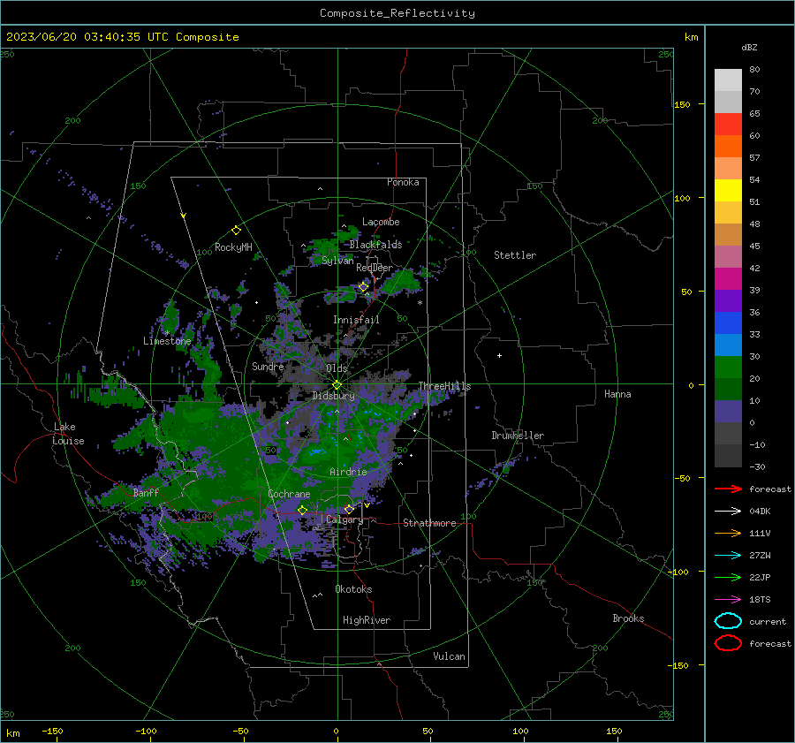
Task: Click the yellow diamond marker above Calgary
Action: [349, 509]
